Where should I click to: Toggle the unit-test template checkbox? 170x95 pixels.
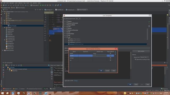[x=69, y=44]
